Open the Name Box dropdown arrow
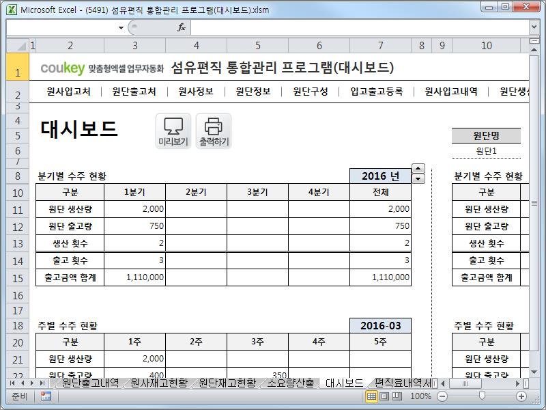The height and width of the screenshot is (410, 546). [x=121, y=27]
